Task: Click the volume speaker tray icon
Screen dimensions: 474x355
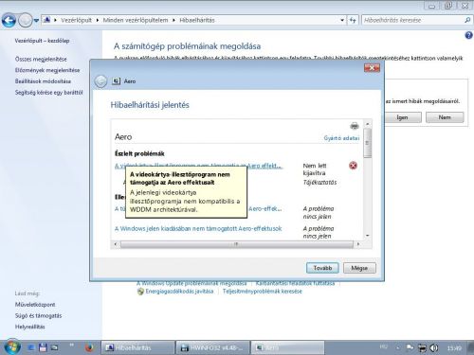Action: point(434,347)
